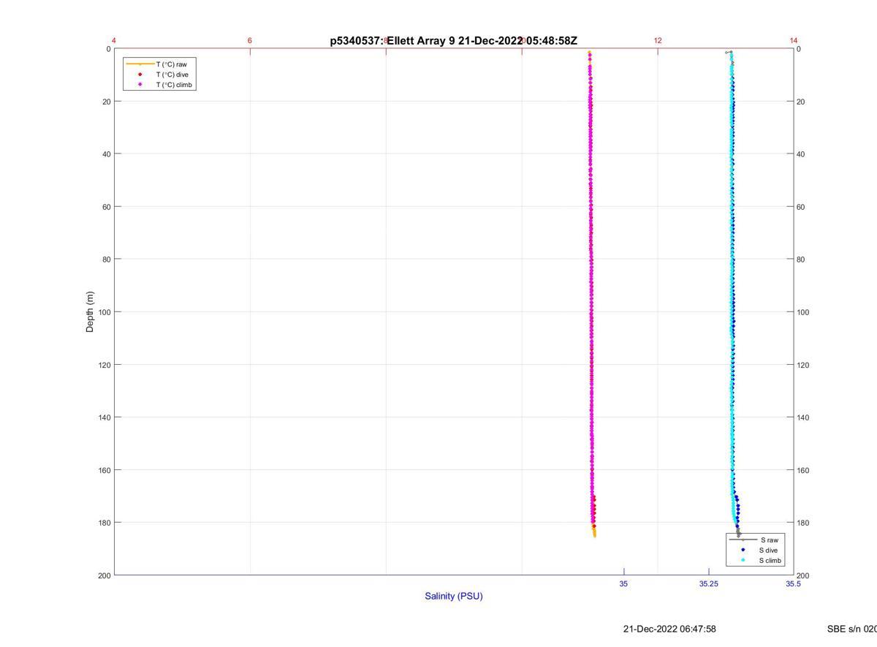Click the gray S raw line sample in legend
877x647 pixels.
point(743,540)
